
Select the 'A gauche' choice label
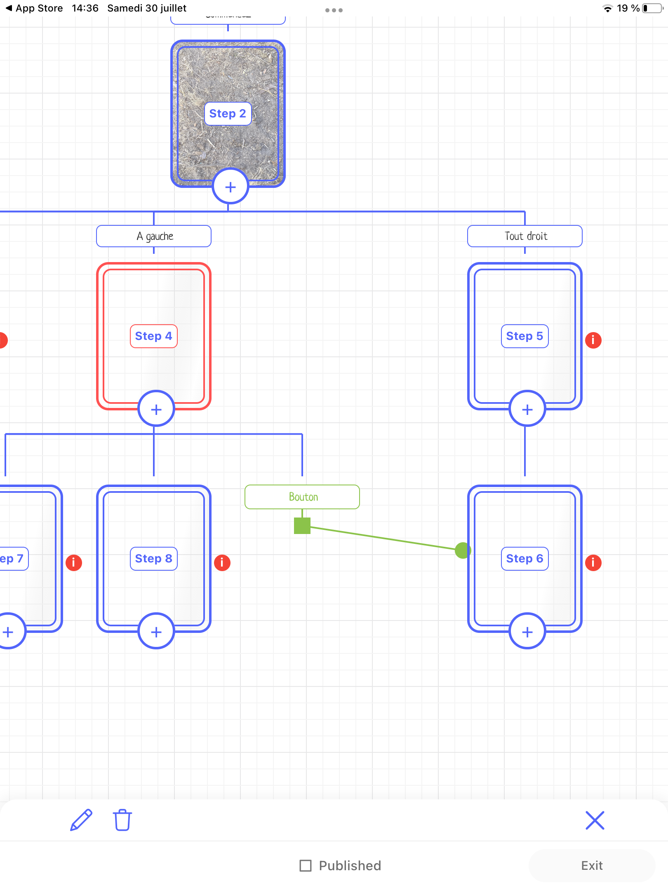(154, 236)
